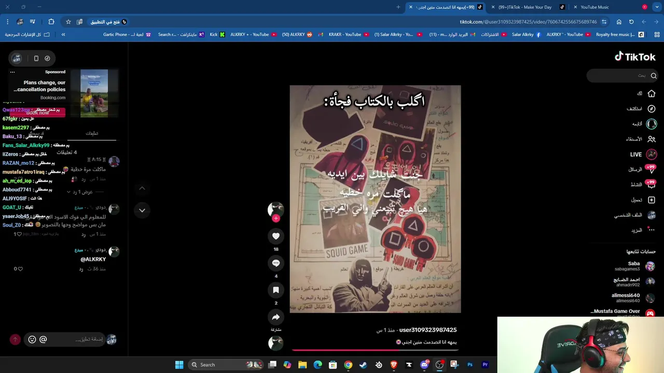Like the للمعلوم comment heart
Image resolution: width=664 pixels, height=373 pixels.
point(19,234)
